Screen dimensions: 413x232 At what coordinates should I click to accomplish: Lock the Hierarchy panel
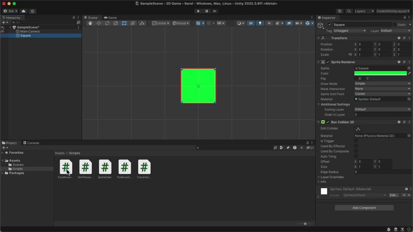click(74, 18)
